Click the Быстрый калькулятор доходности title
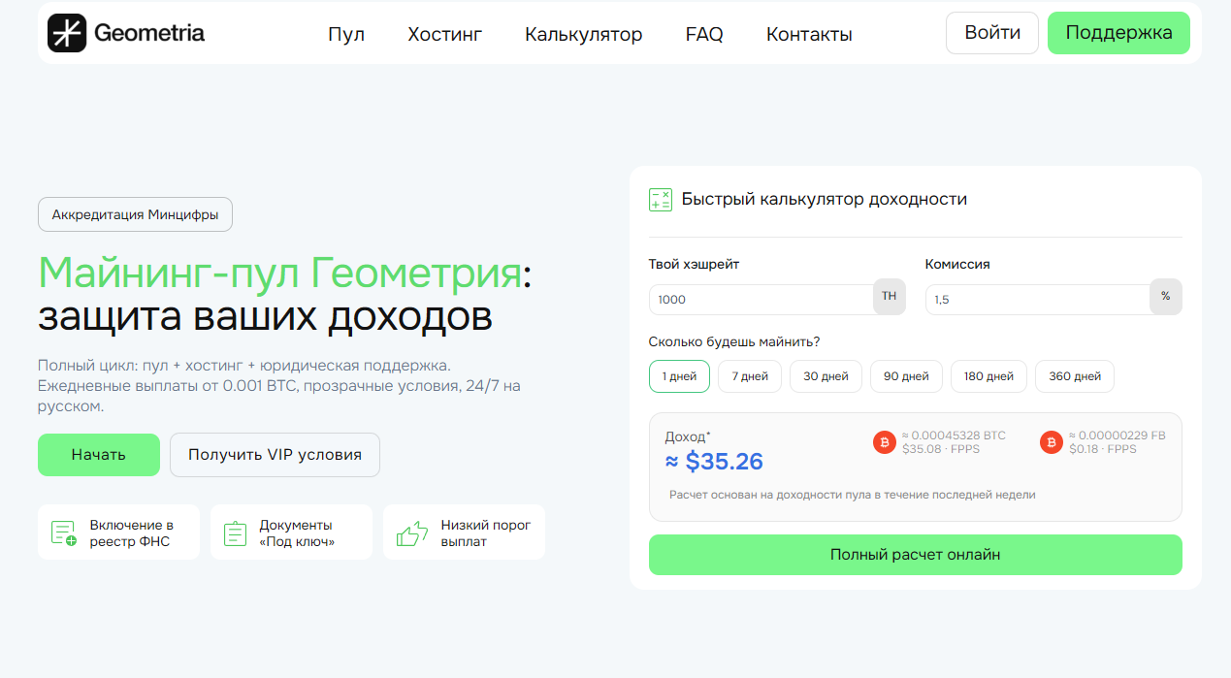Screen dimensions: 1231x678 [x=825, y=199]
